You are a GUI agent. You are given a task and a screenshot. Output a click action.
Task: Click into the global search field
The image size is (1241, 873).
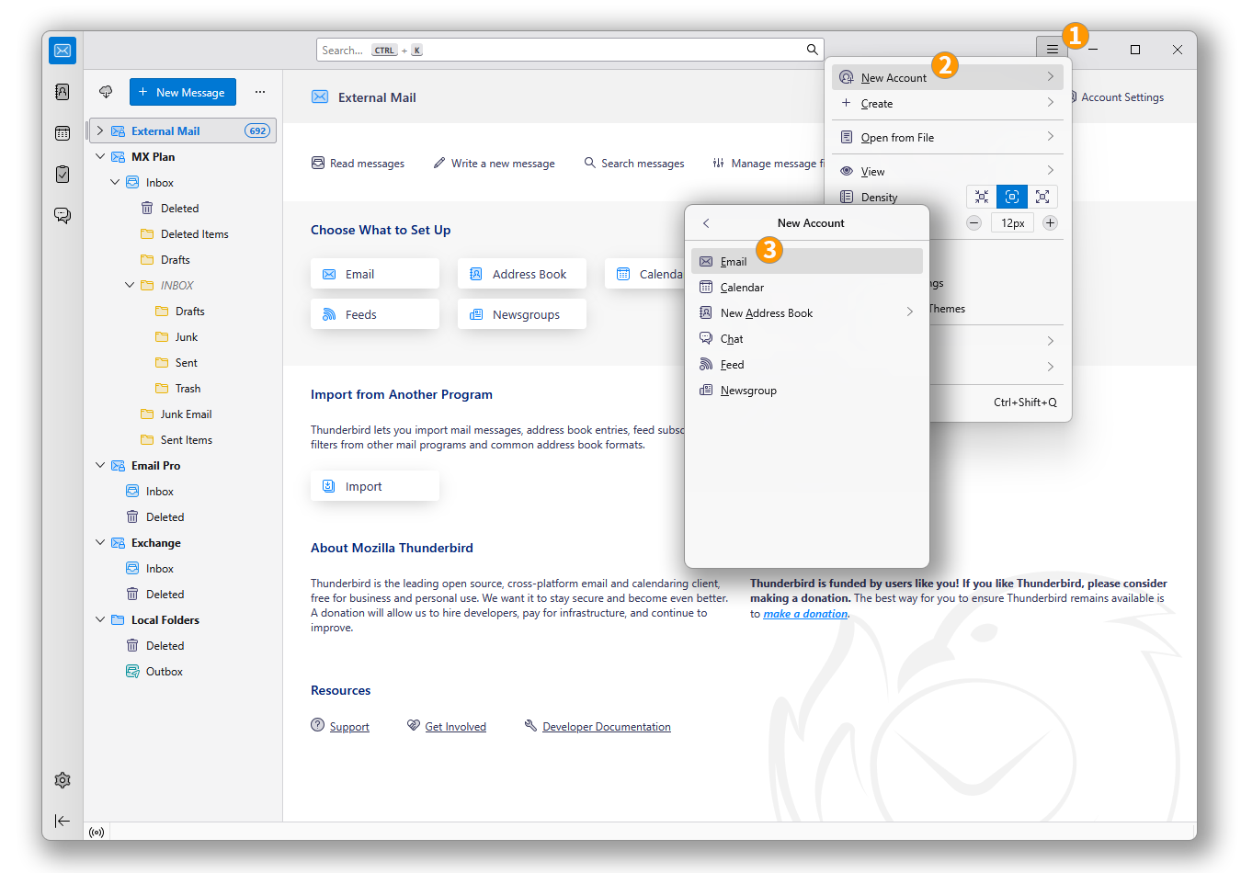[x=561, y=50]
